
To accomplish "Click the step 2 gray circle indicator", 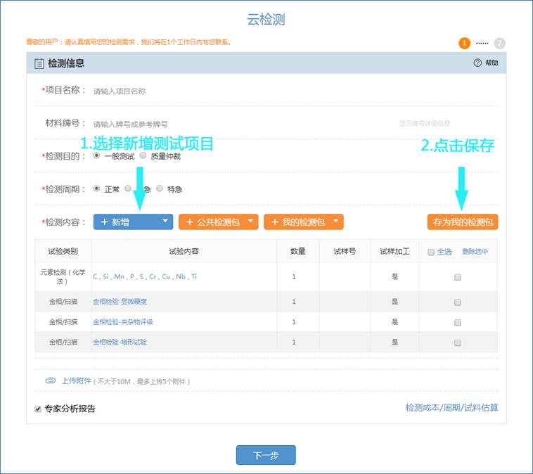I will click(499, 43).
